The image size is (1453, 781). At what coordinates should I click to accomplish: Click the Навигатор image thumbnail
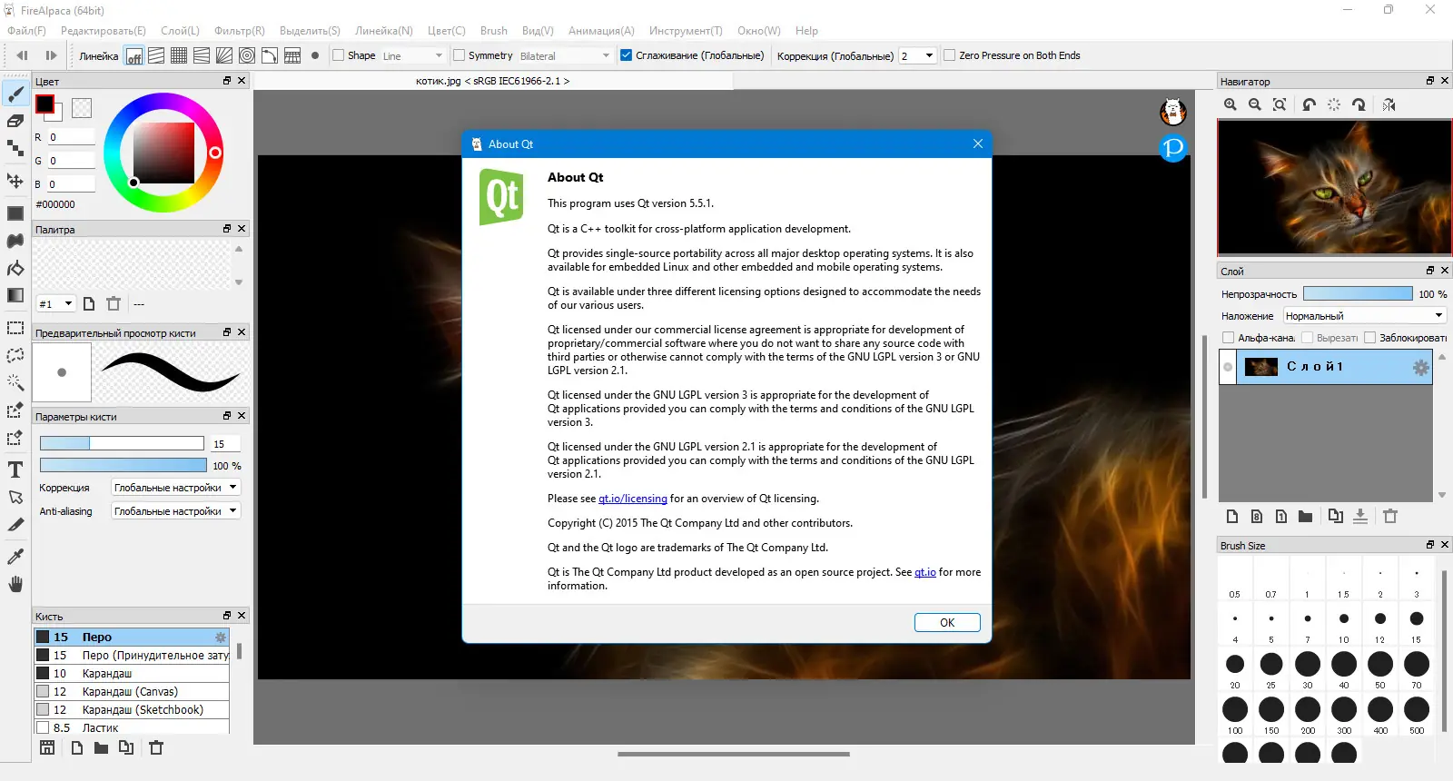point(1335,187)
